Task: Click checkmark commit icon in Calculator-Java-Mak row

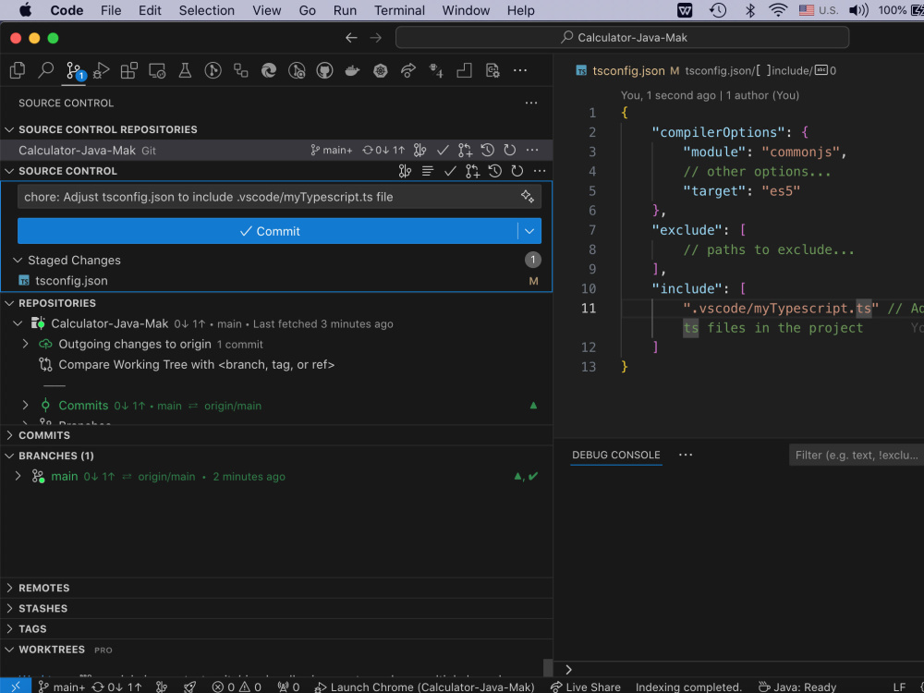Action: tap(443, 151)
